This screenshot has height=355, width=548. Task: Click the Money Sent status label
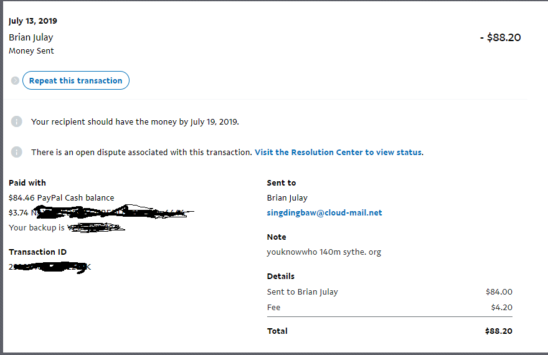[x=31, y=51]
